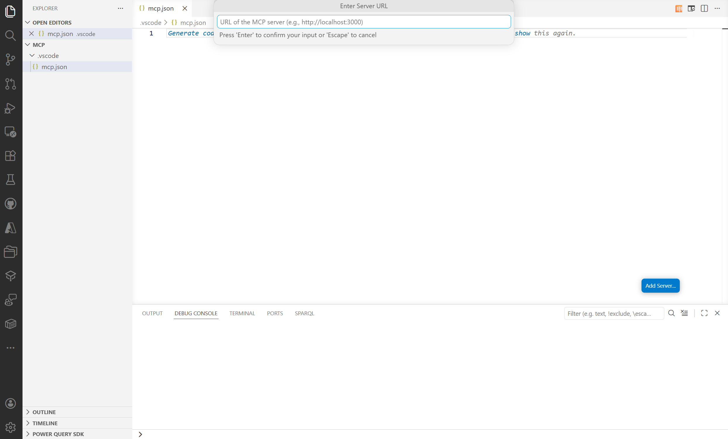Click the debug console Filter input box
Screen dimensions: 728x439
(x=614, y=313)
